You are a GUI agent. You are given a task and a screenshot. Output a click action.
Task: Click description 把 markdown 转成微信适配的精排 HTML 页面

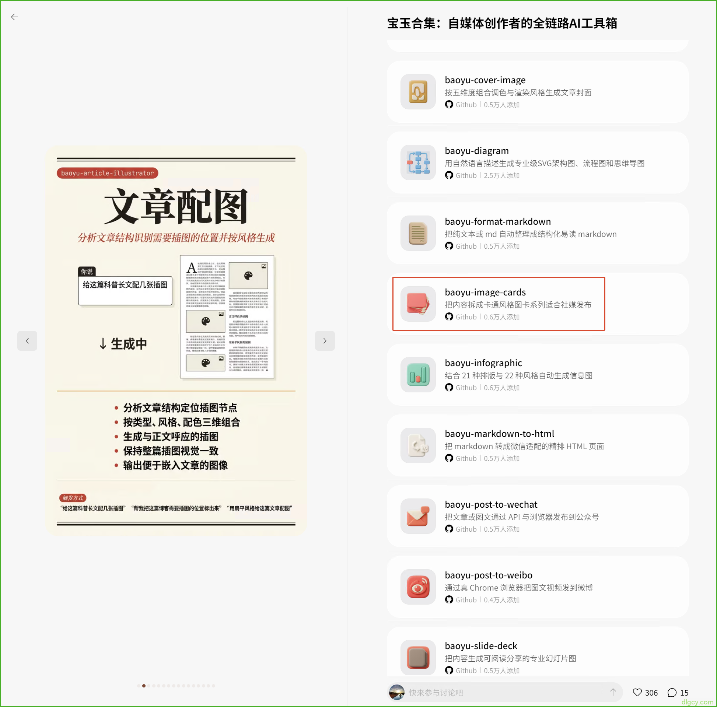click(524, 446)
